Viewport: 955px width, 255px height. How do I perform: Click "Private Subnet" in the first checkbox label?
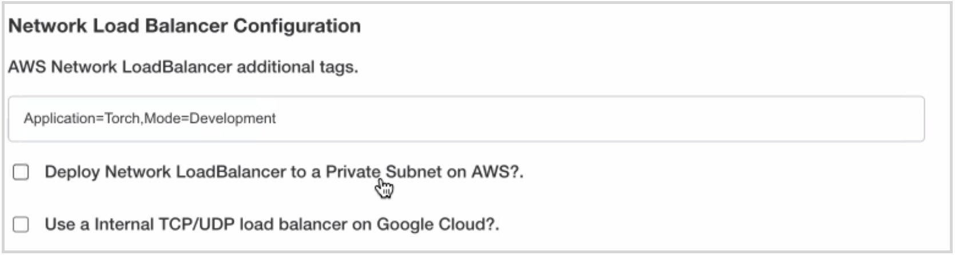(x=383, y=172)
